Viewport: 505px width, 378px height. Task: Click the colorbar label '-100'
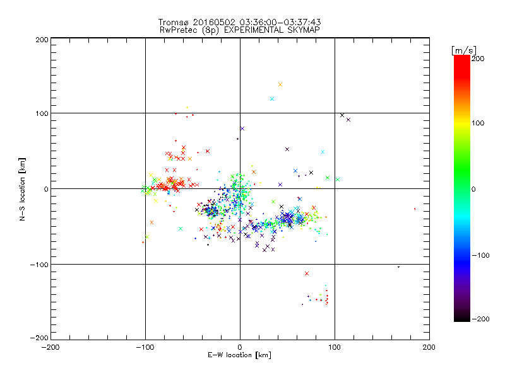click(x=480, y=255)
